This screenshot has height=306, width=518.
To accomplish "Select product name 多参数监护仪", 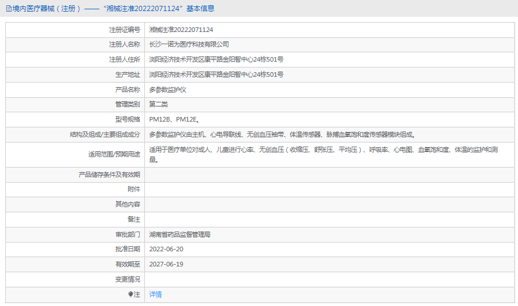I will coord(168,90).
